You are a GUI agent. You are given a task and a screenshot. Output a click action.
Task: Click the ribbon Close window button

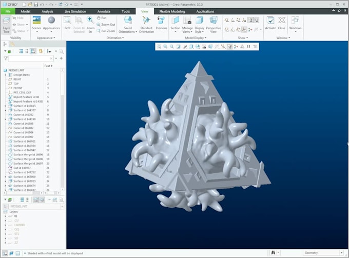(282, 23)
